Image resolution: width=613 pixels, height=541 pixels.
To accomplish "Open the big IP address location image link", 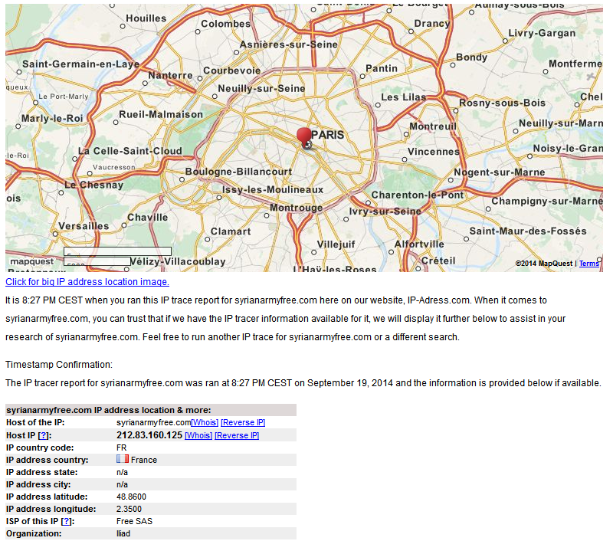I will coord(87,282).
